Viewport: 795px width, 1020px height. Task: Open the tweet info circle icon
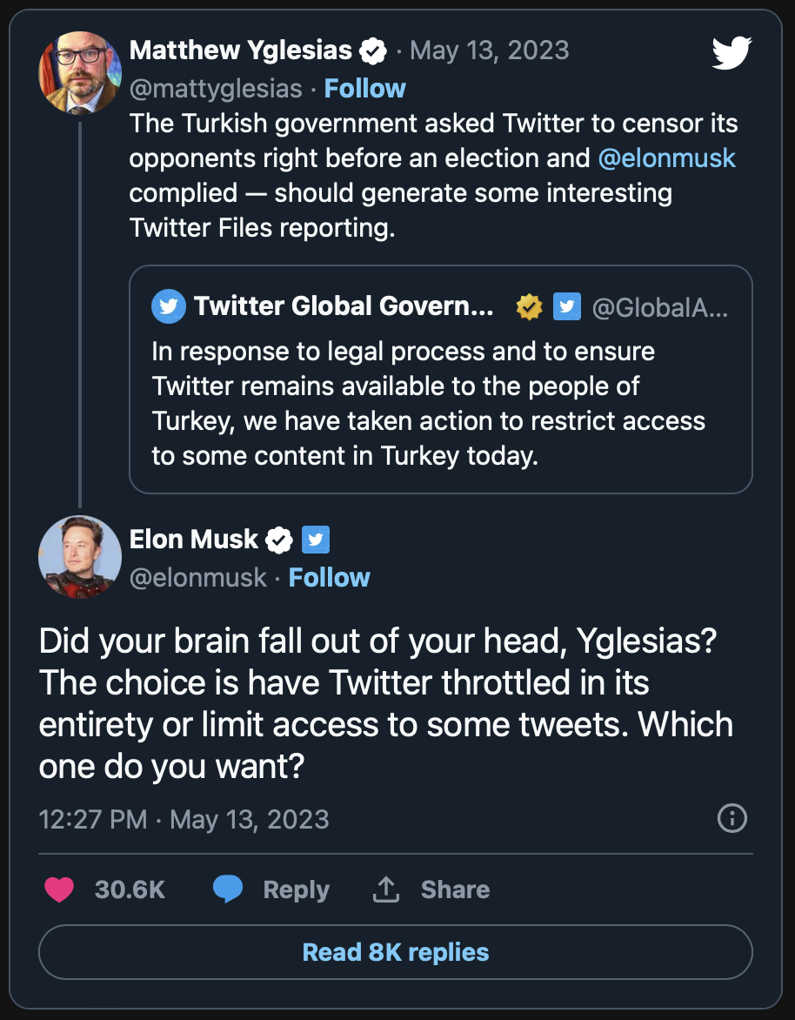click(x=732, y=818)
